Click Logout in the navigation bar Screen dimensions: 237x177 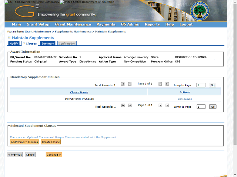click(186, 24)
